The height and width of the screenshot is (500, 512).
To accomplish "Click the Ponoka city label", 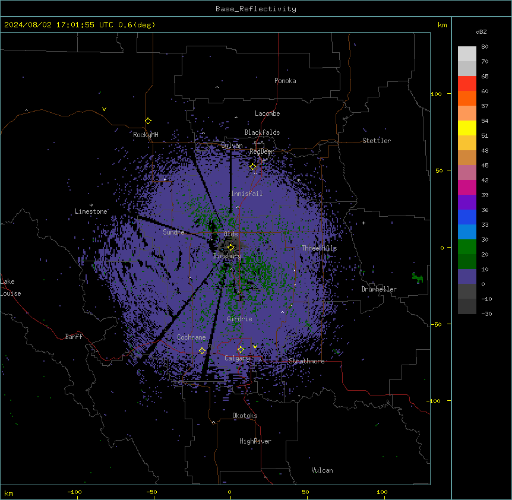I will (x=285, y=81).
